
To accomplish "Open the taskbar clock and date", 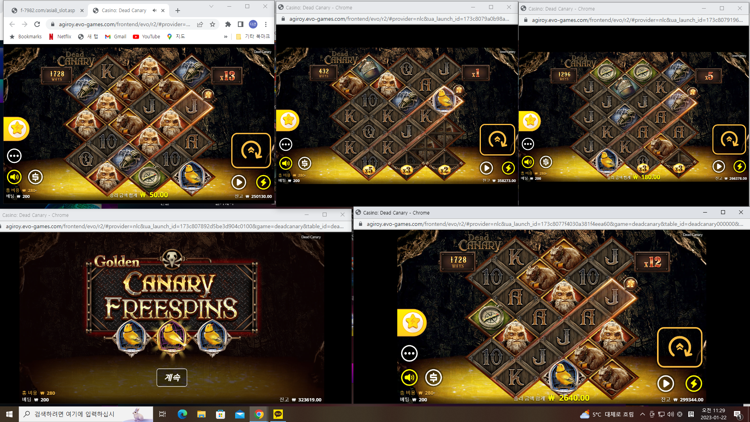I will point(713,414).
